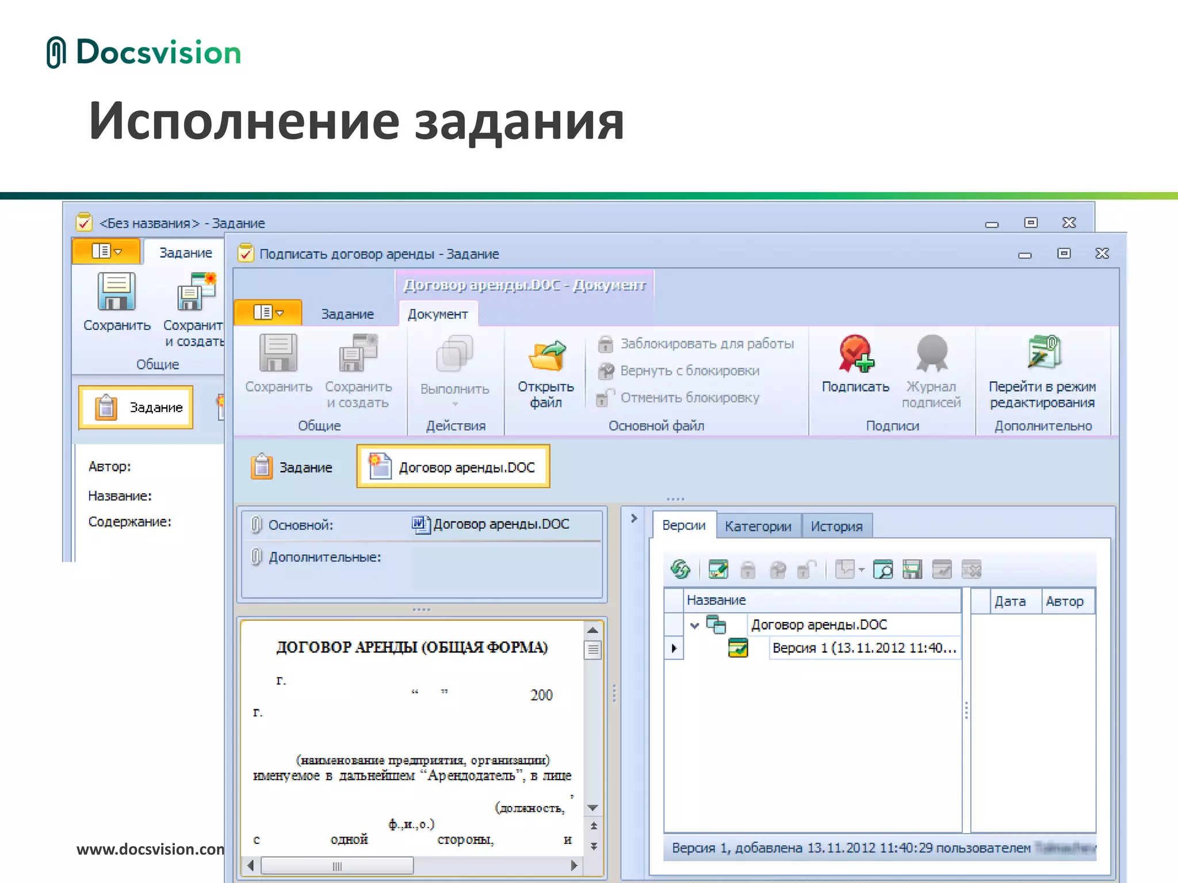Click the paperclip icon beside Основной

click(257, 524)
